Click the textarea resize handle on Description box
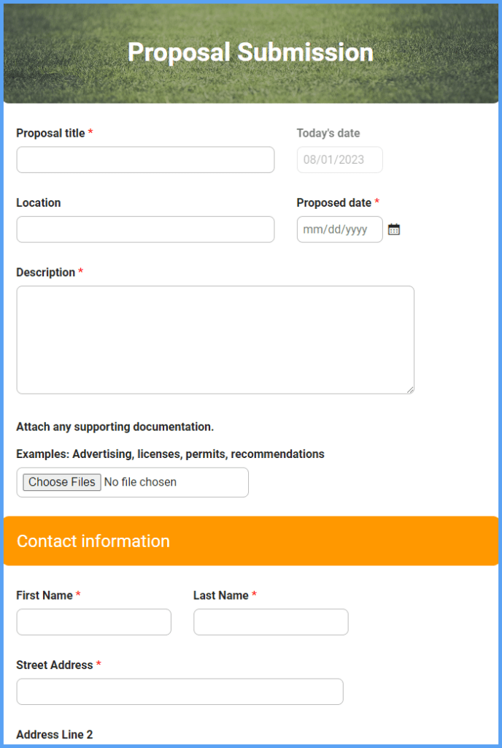 tap(410, 389)
